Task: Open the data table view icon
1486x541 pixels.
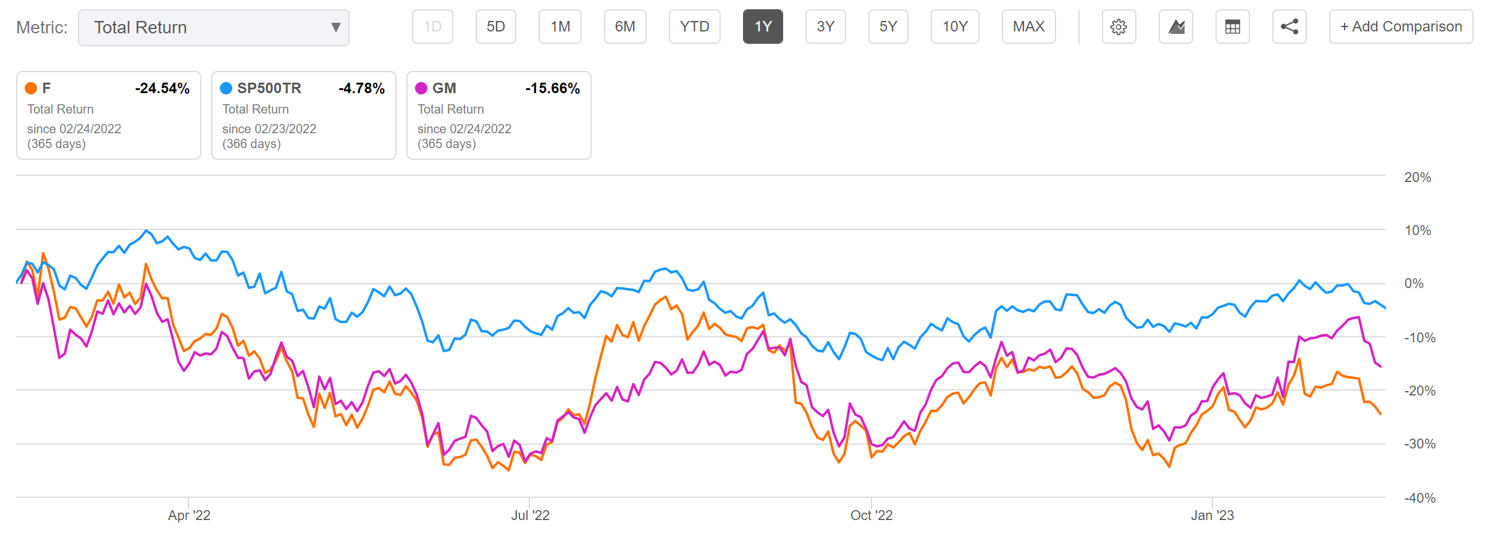Action: (x=1233, y=27)
